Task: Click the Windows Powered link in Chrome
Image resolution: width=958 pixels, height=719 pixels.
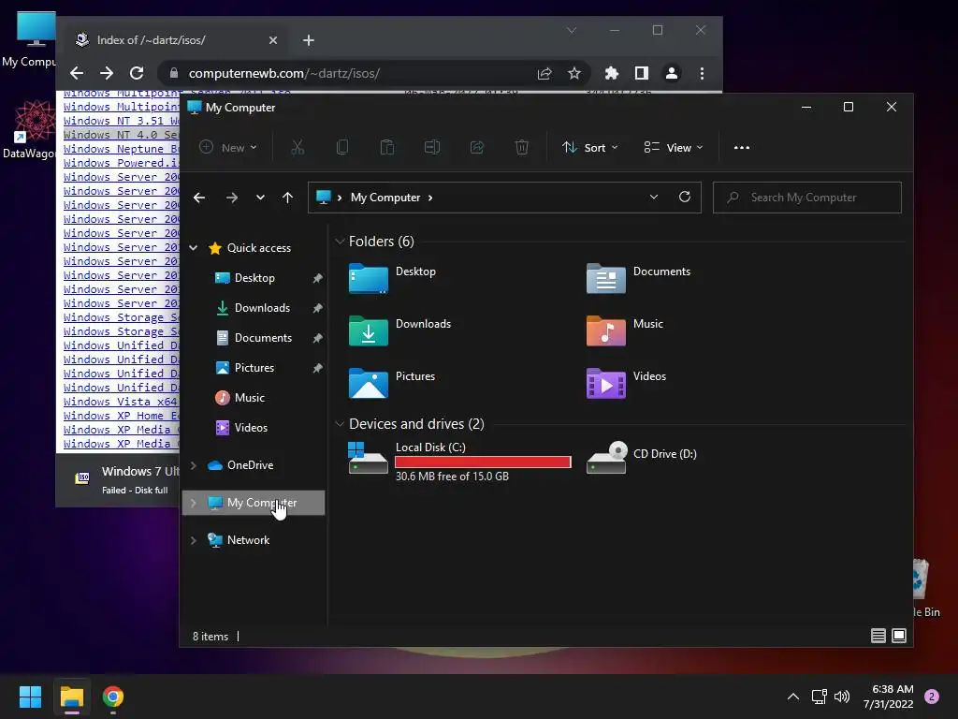Action: pos(121,163)
